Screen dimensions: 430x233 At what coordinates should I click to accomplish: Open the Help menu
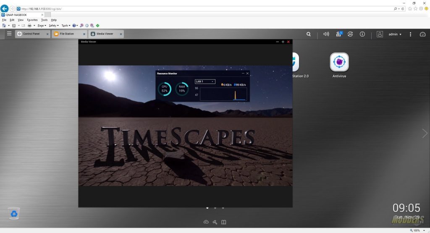click(x=54, y=20)
